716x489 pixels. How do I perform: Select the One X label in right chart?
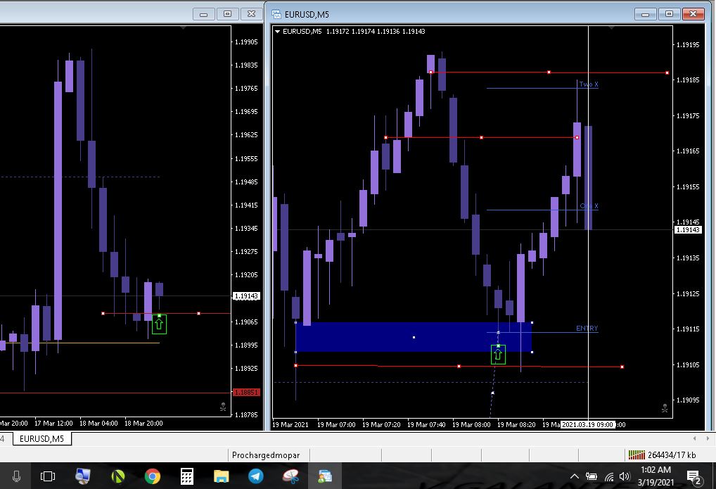589,206
